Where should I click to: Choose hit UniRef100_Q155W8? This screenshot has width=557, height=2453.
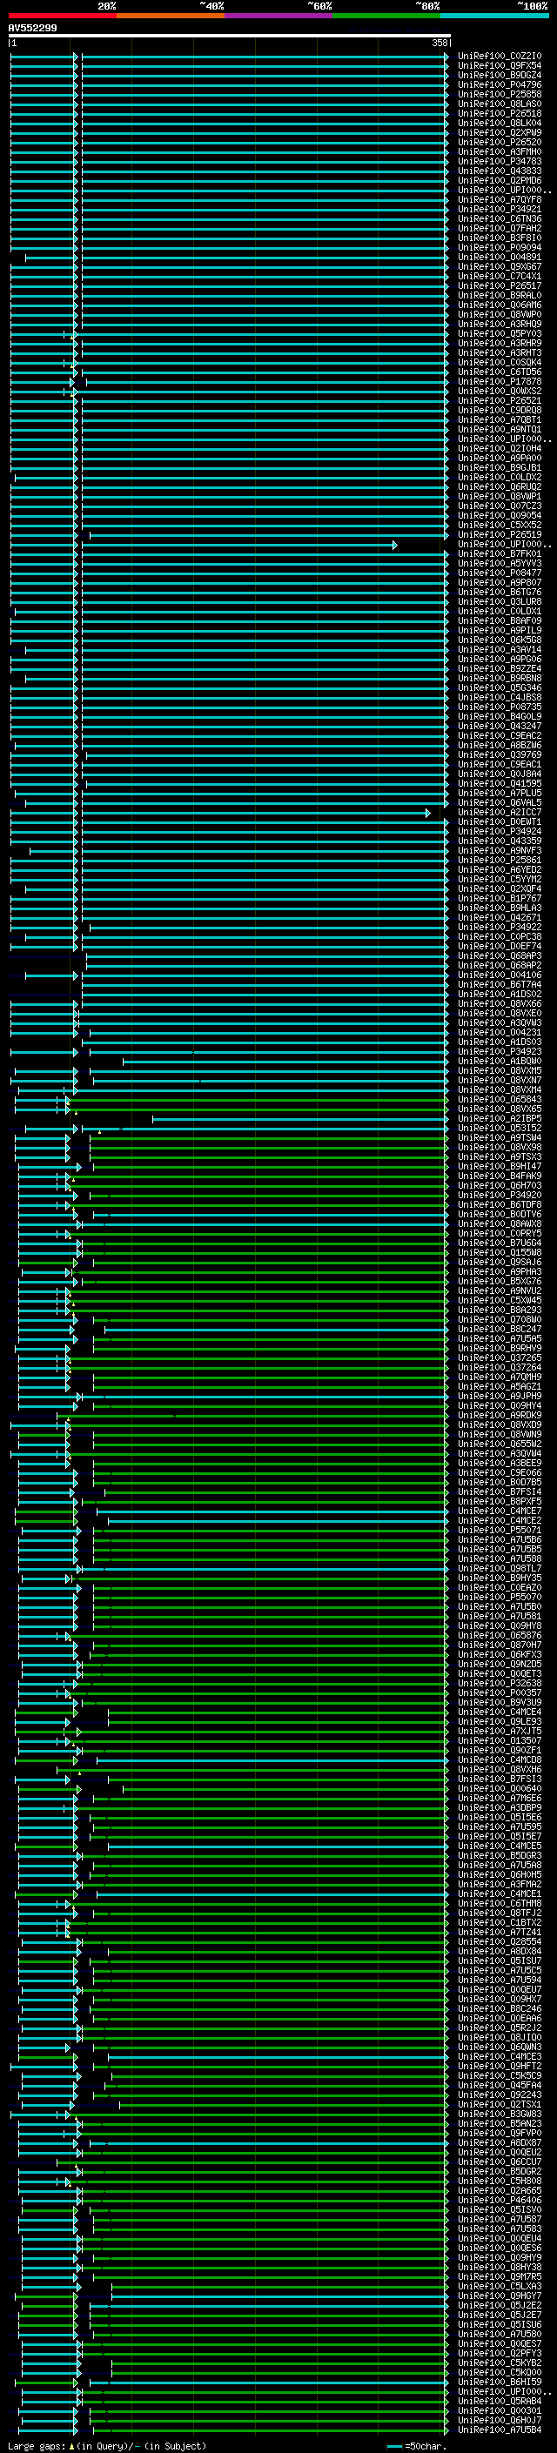tap(500, 1252)
